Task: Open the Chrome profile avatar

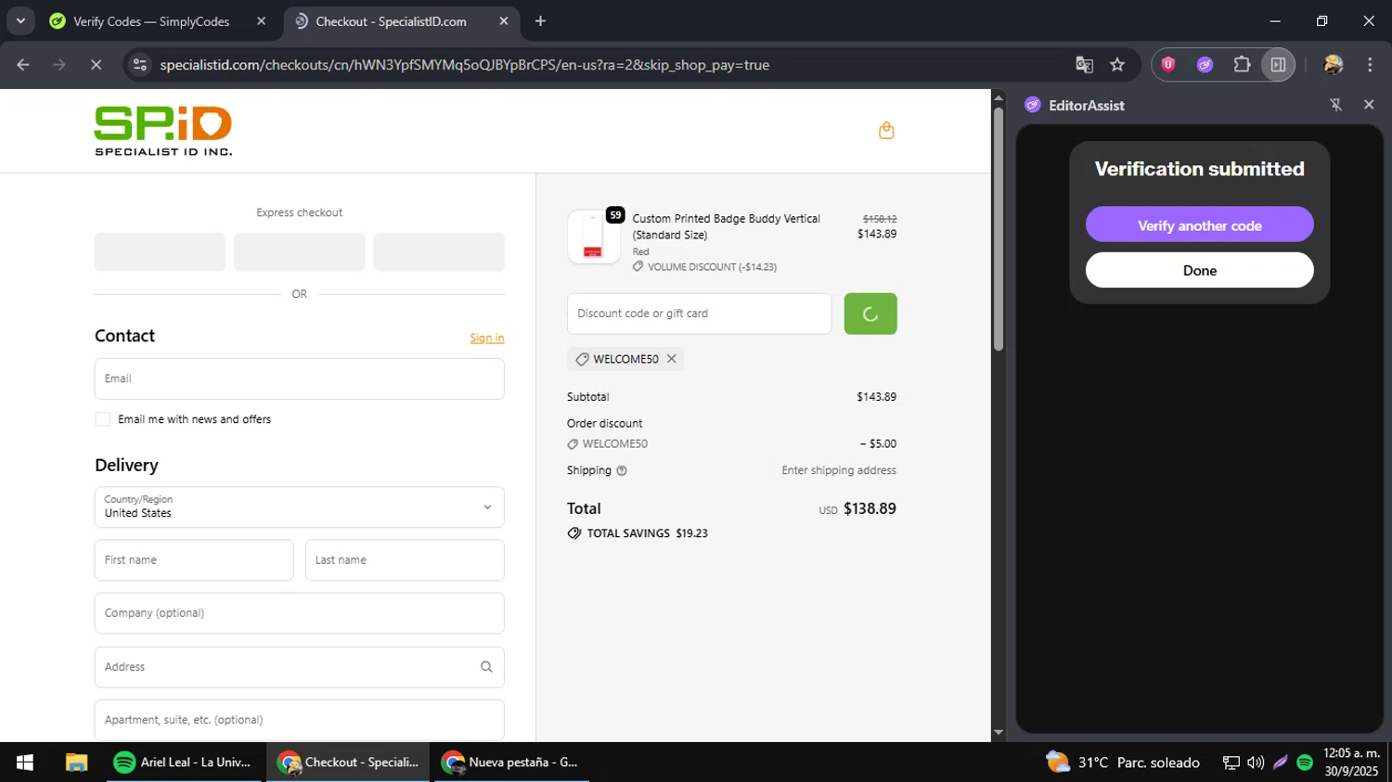Action: tap(1334, 65)
